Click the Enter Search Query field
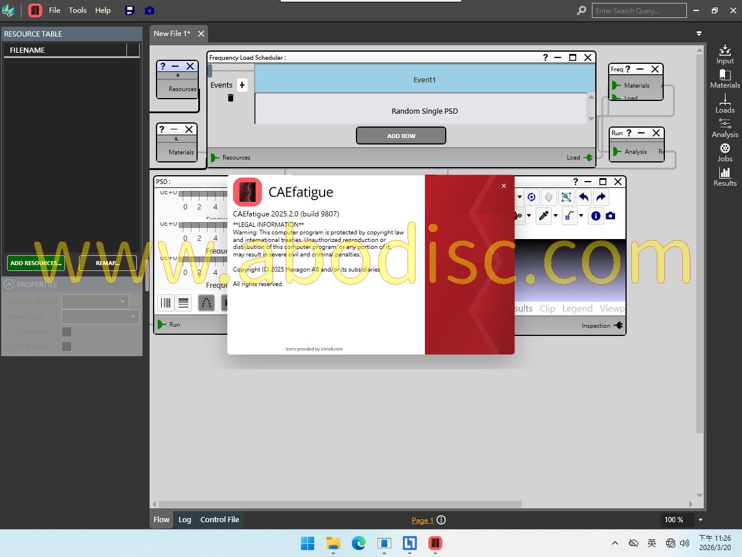The image size is (742, 557). point(638,10)
